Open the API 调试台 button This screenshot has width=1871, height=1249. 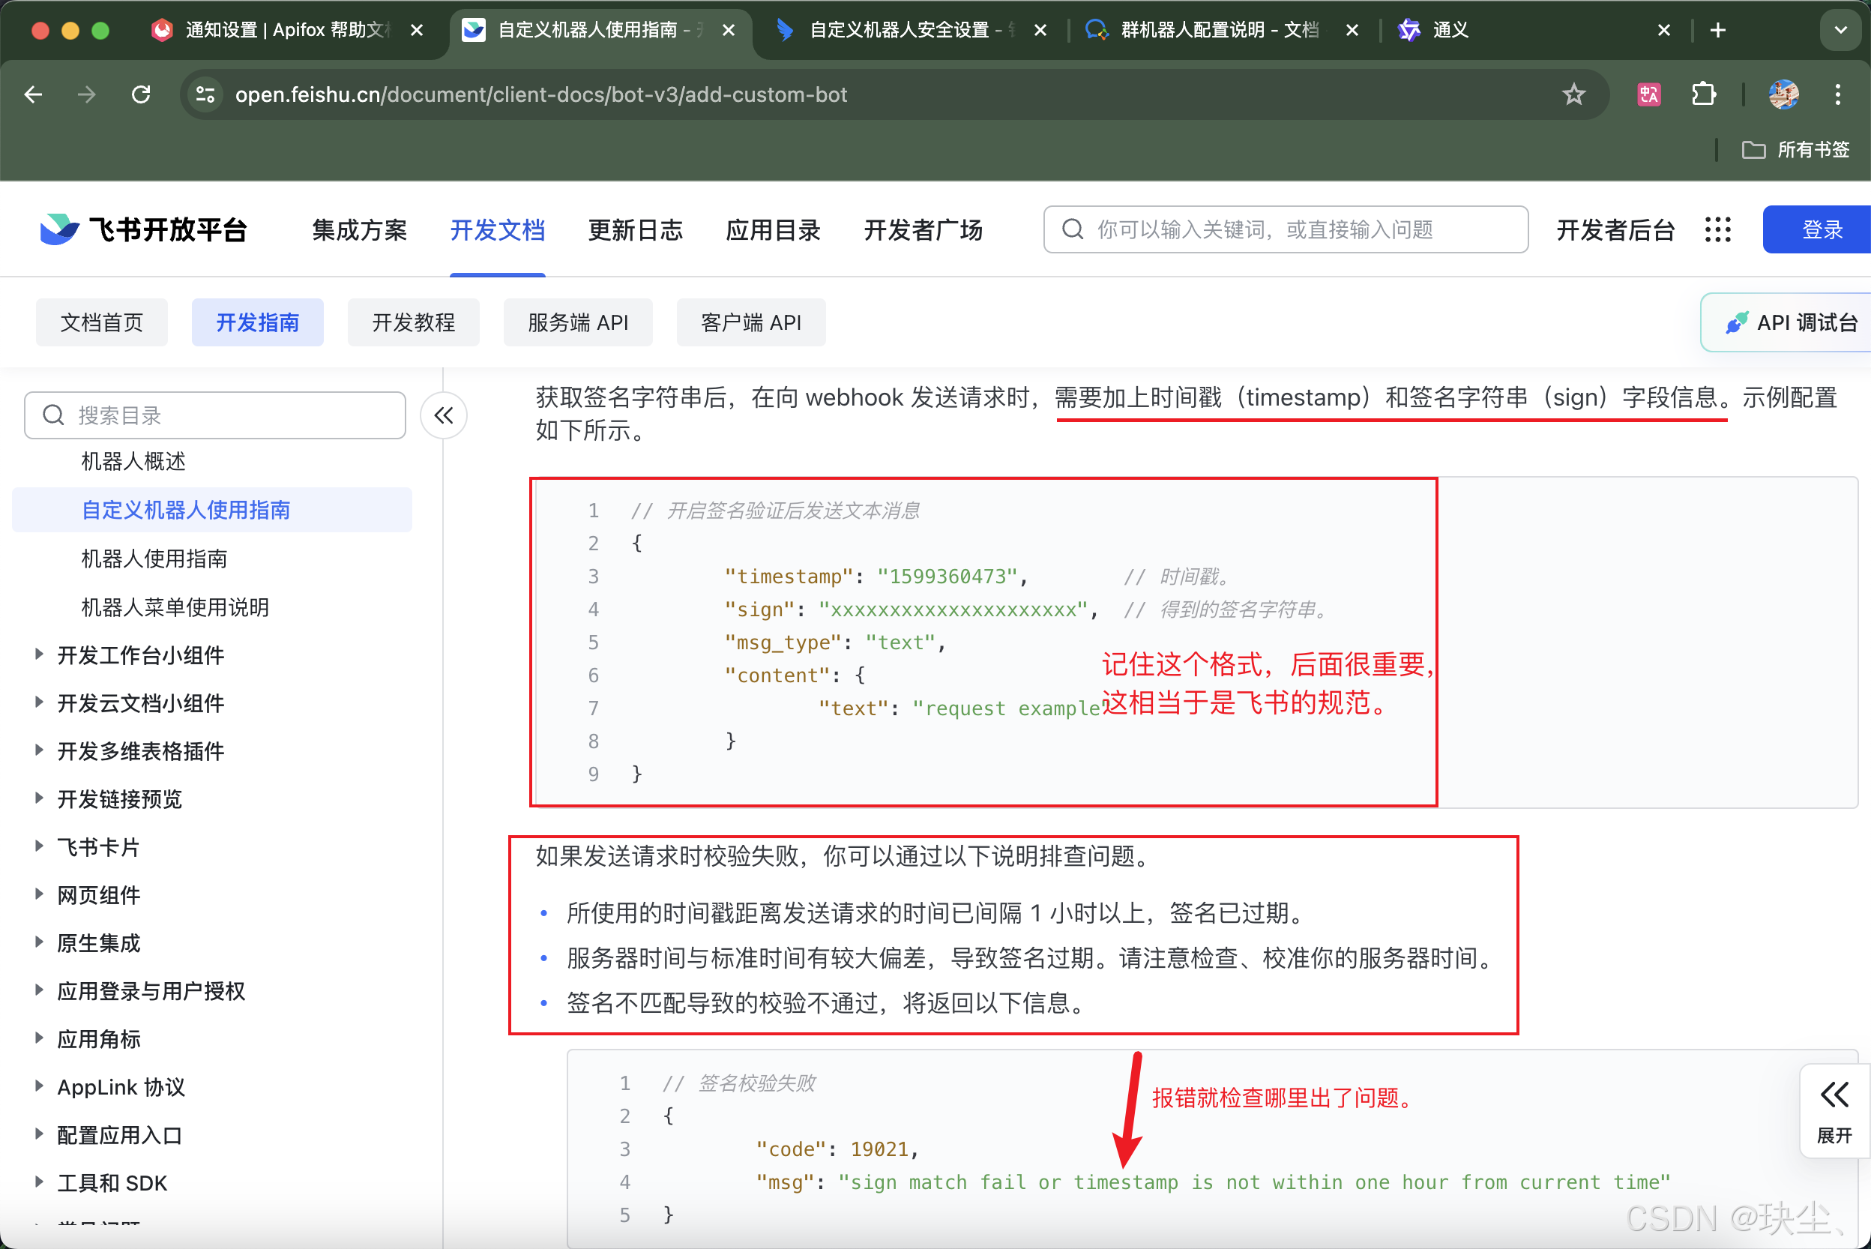coord(1787,322)
